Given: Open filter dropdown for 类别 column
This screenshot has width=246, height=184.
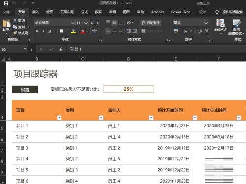Looking at the screenshot, I should pos(101,118).
